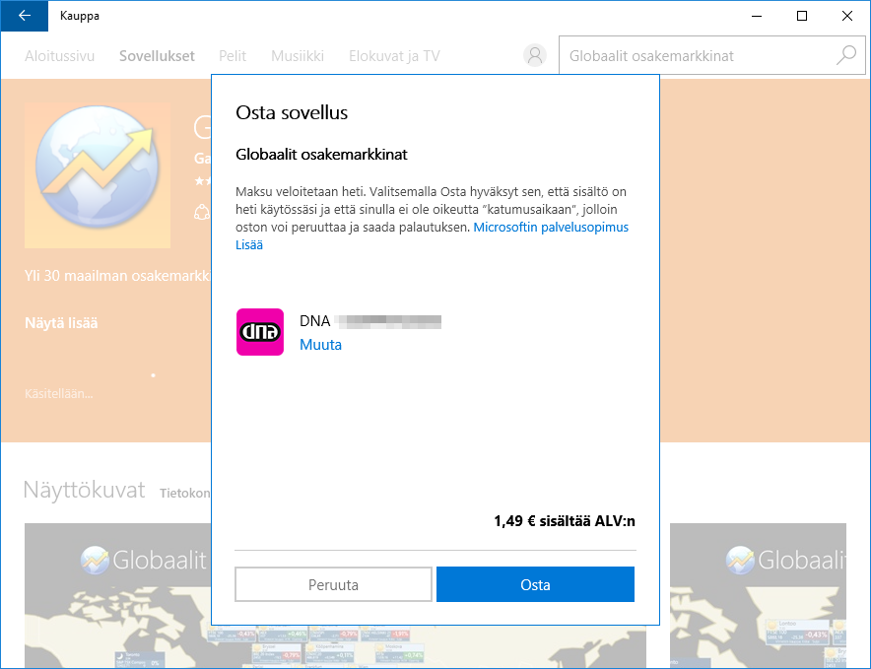This screenshot has height=669, width=871.
Task: Click the search box with Globaalit osakemarkkinat
Action: [695, 56]
